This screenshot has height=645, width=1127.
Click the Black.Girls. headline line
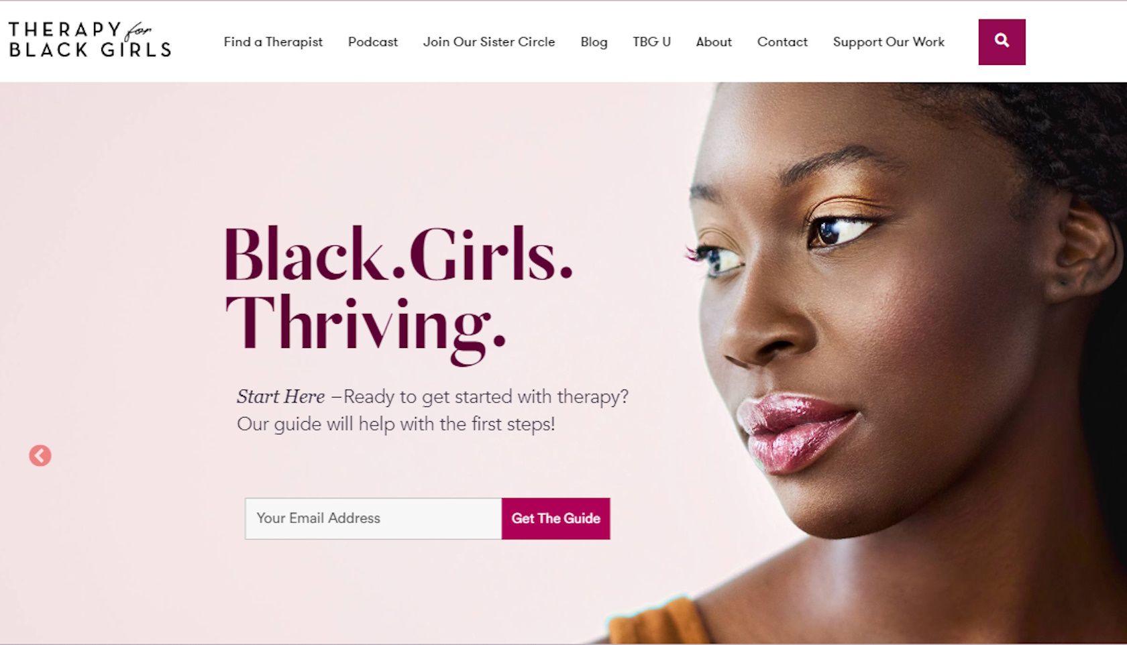coord(398,254)
